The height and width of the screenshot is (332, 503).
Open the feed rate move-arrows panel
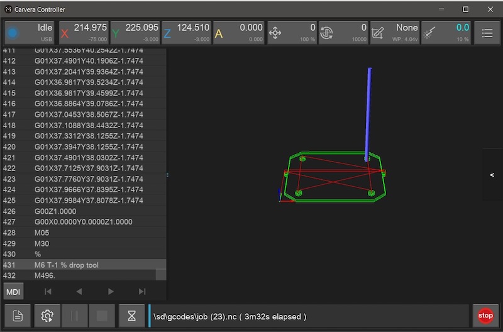(x=292, y=33)
